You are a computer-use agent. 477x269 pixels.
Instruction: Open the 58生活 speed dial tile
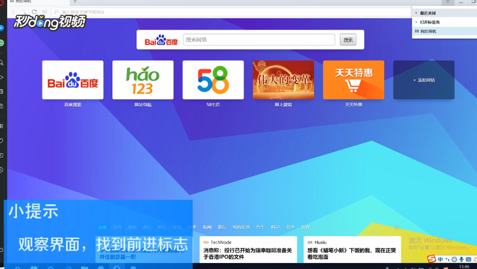tap(213, 80)
